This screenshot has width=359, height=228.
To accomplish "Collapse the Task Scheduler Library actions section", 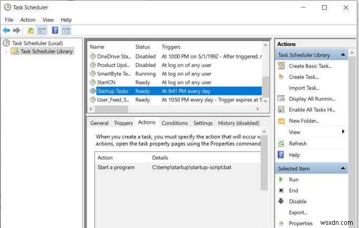I will (x=343, y=55).
